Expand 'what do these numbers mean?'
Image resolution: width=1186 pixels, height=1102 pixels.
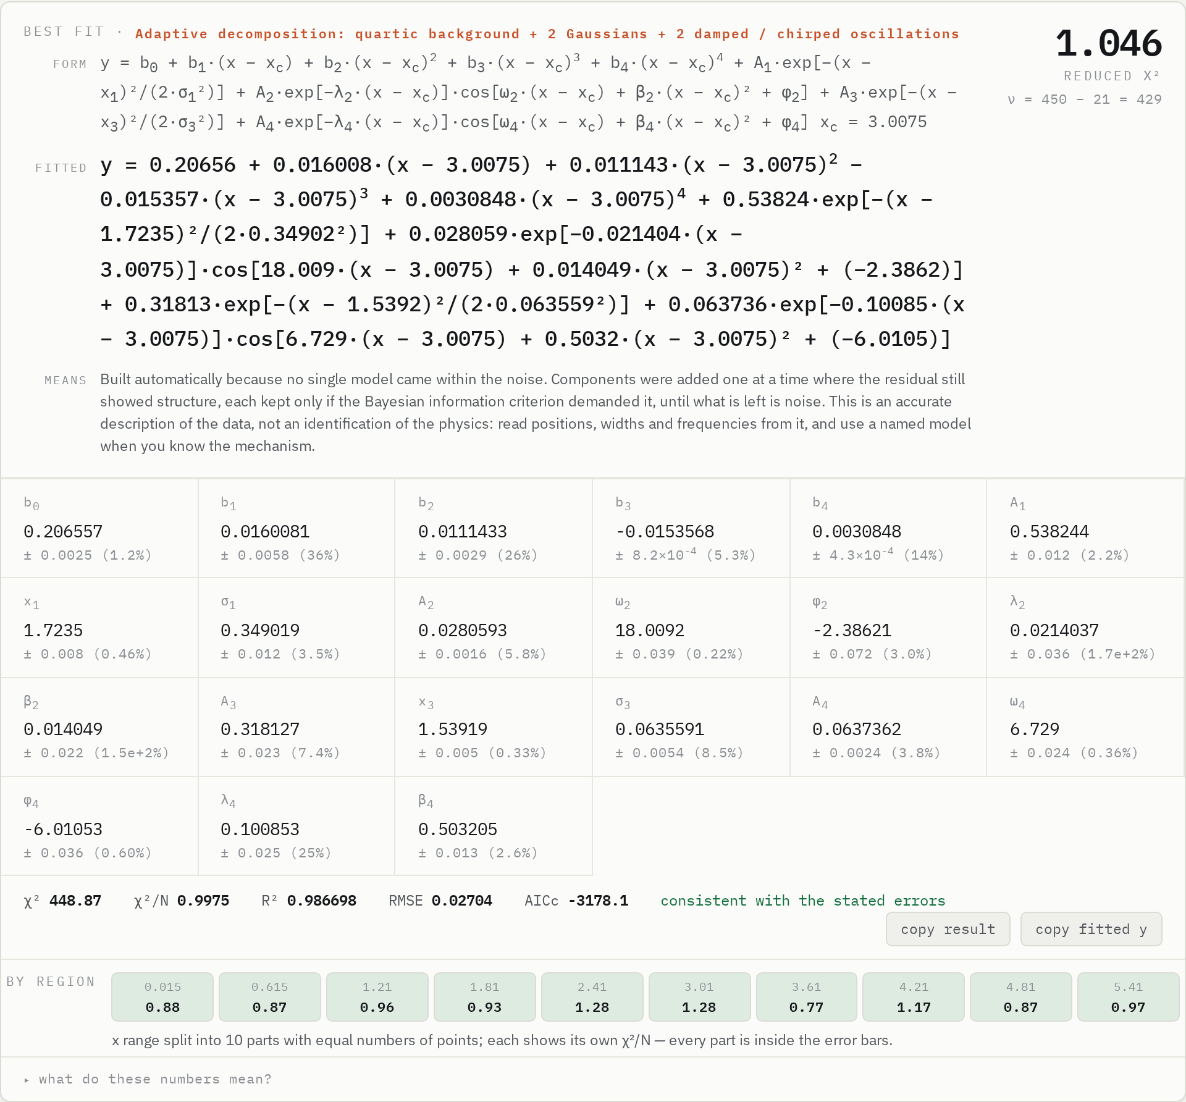pos(148,1079)
